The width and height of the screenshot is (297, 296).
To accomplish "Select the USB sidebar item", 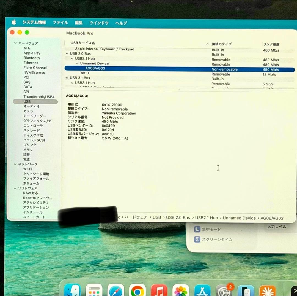I will [35, 102].
